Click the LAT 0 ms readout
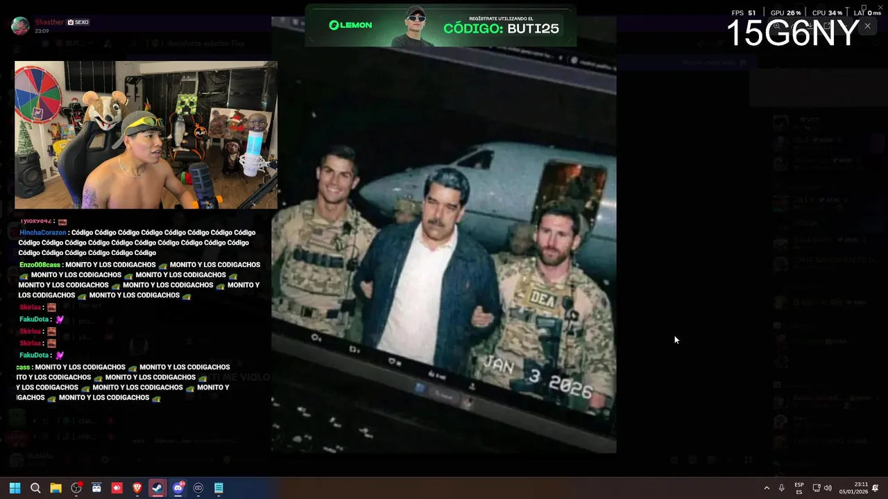 tap(867, 12)
